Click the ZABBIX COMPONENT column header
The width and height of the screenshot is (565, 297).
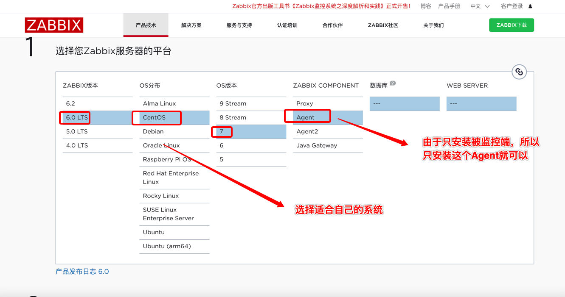tap(326, 86)
